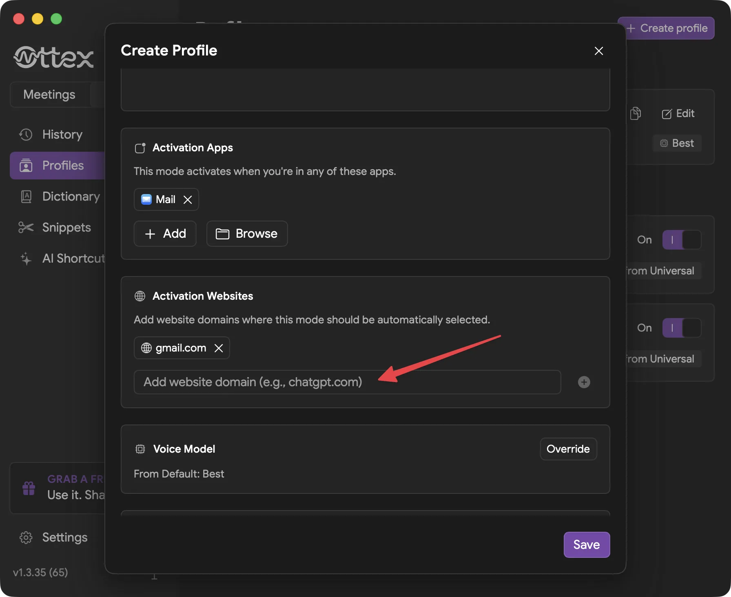Click the gift icon in promo banner
The width and height of the screenshot is (731, 597).
29,489
